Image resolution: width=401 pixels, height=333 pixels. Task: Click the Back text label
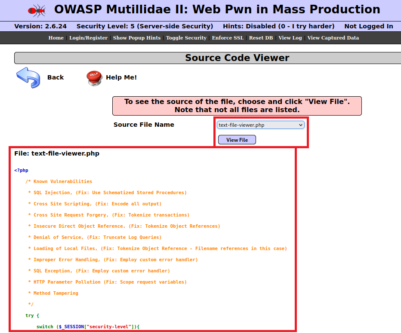pos(56,77)
